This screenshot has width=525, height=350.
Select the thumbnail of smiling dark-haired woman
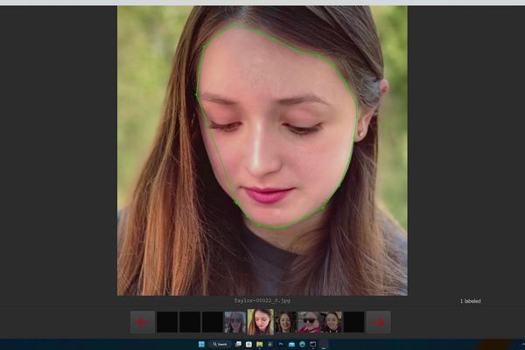tap(285, 322)
